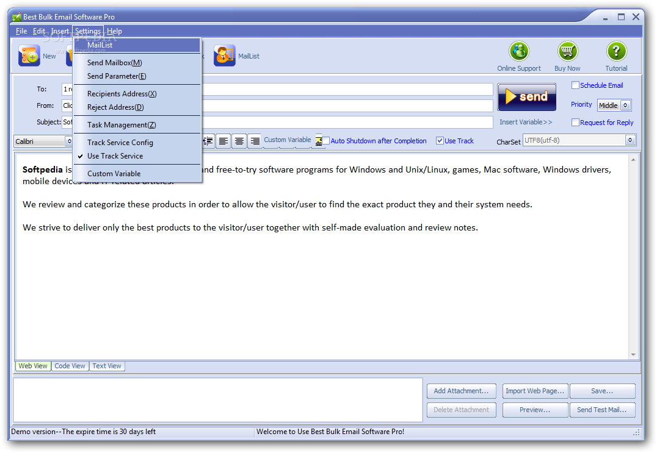657x453 pixels.
Task: Click the big send button
Action: point(527,96)
